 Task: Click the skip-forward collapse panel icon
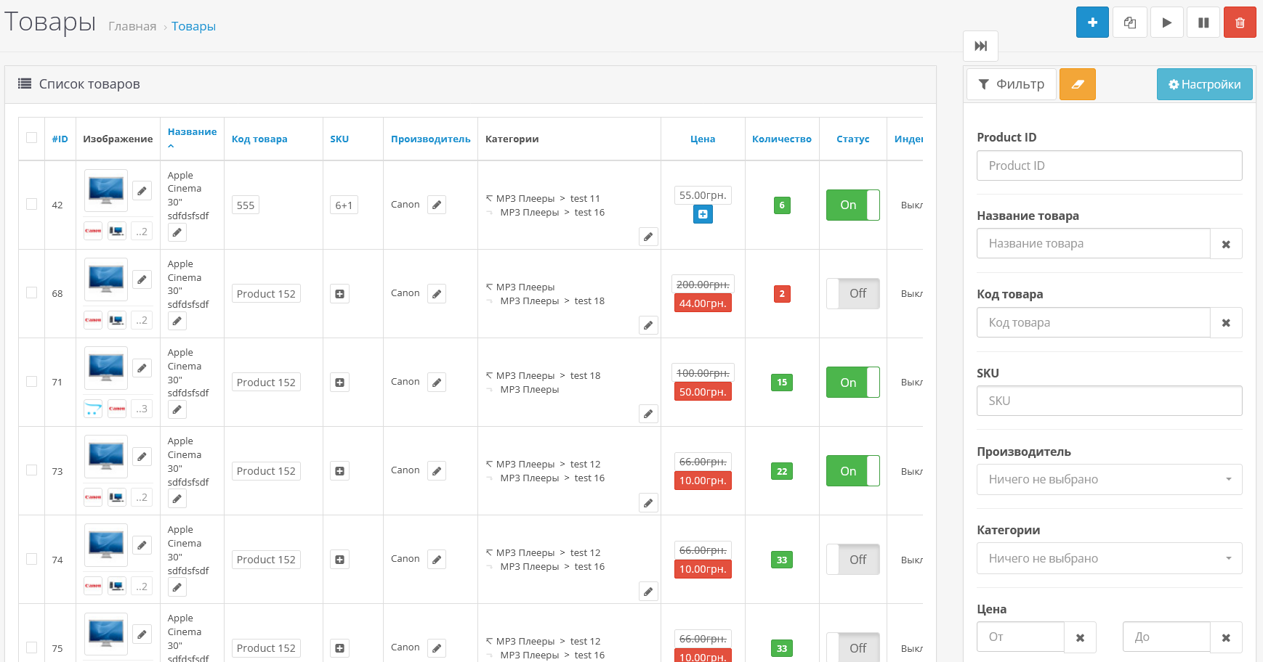point(980,46)
